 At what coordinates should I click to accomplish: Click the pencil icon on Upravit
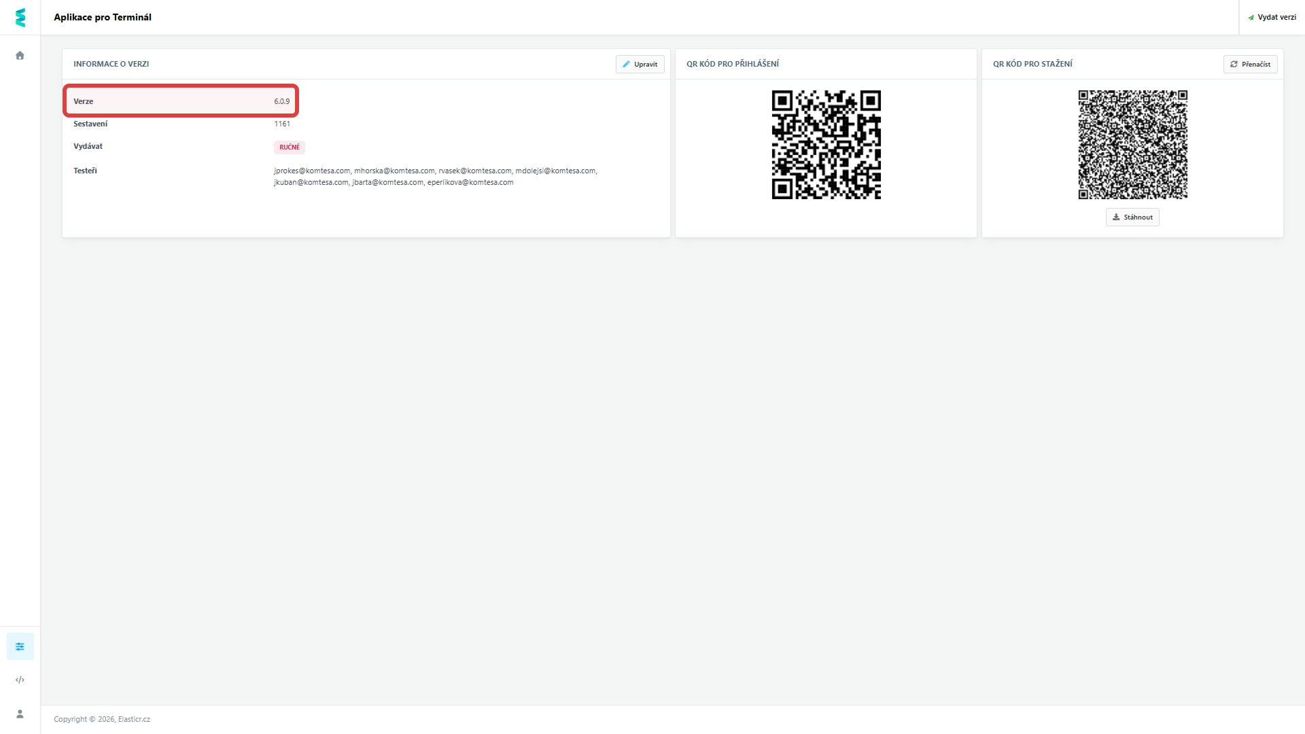(x=626, y=65)
